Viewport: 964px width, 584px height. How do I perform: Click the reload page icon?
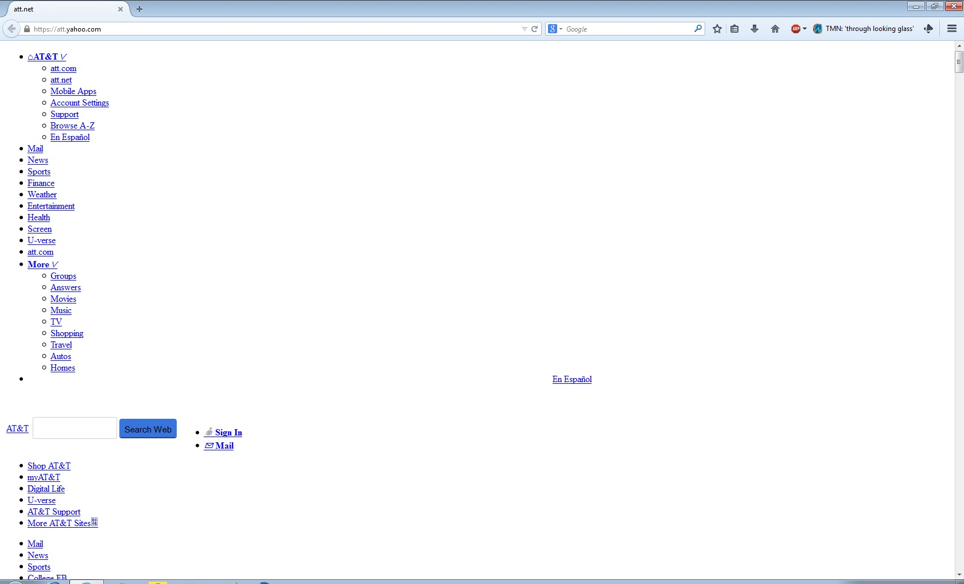(535, 29)
